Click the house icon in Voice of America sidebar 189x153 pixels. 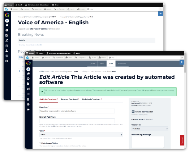point(7,25)
